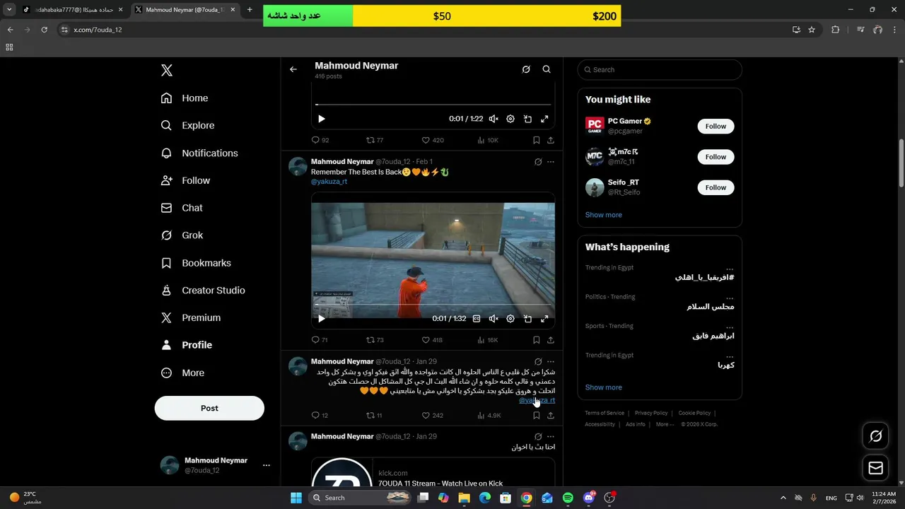Toggle captions on the 1:32 video
The height and width of the screenshot is (509, 905).
coord(477,319)
